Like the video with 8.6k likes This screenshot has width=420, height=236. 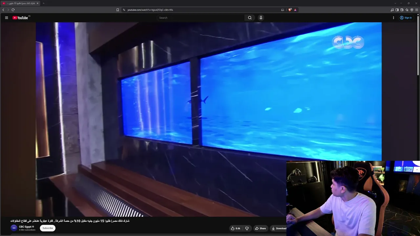tap(236, 228)
